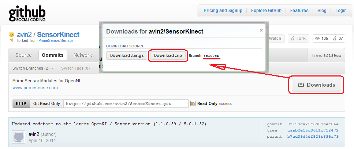Open the Downloads button on the right

[316, 85]
